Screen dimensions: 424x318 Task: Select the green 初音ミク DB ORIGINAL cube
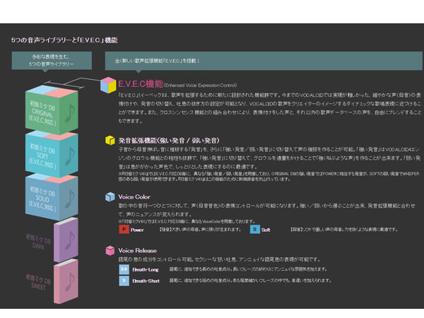coord(52,110)
